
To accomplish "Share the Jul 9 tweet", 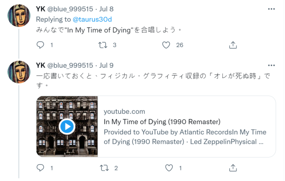I will point(232,168).
